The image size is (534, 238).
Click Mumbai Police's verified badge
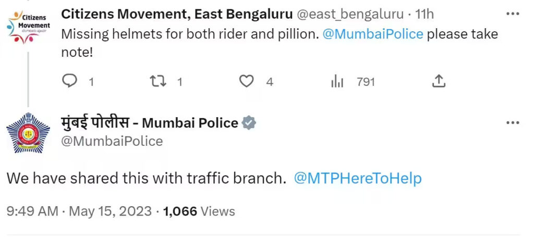click(x=249, y=123)
